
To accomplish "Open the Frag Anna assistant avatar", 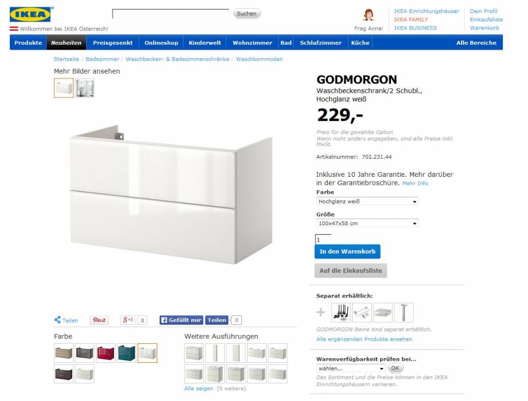I will point(369,15).
